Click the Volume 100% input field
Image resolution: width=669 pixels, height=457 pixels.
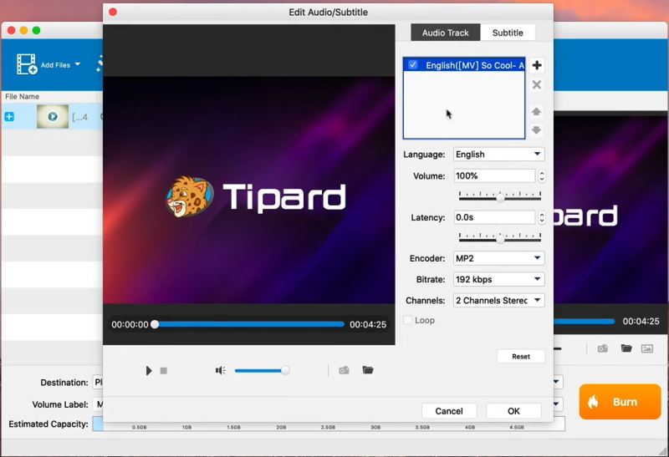(x=494, y=176)
